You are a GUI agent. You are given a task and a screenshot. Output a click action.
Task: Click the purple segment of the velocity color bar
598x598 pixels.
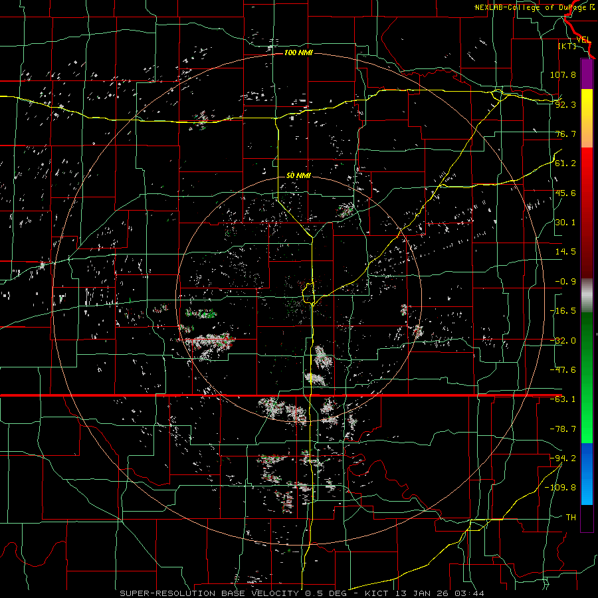[x=587, y=74]
